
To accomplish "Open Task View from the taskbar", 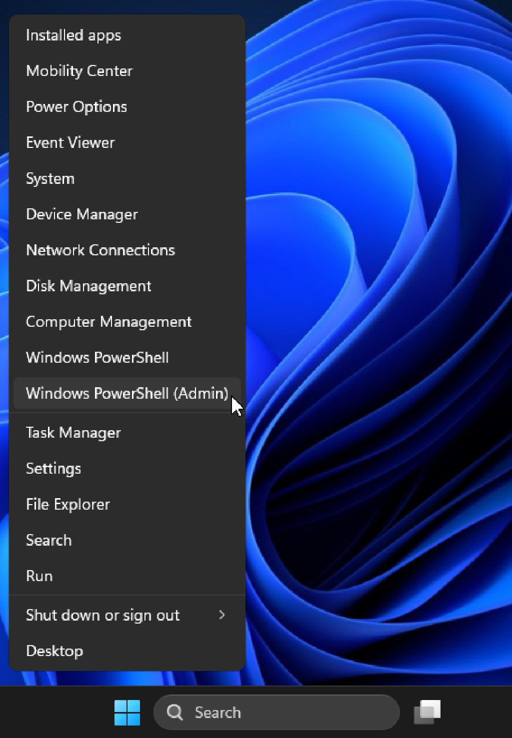I will [x=427, y=712].
